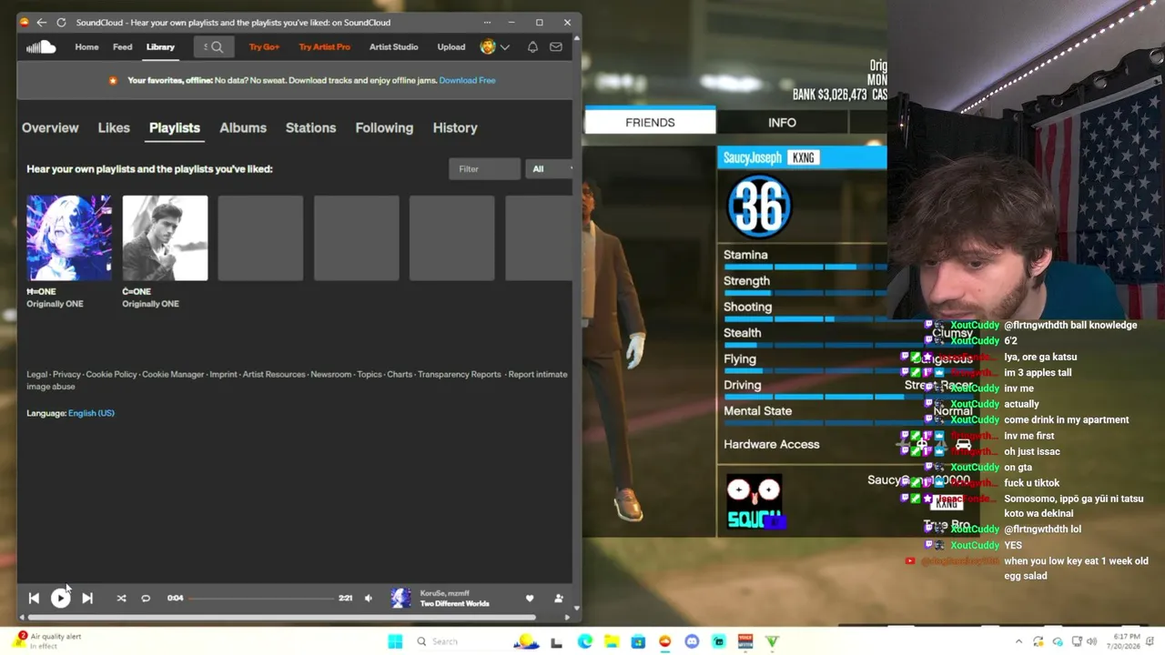Open Discord from the taskbar
Viewport: 1165px width, 655px height.
(692, 641)
